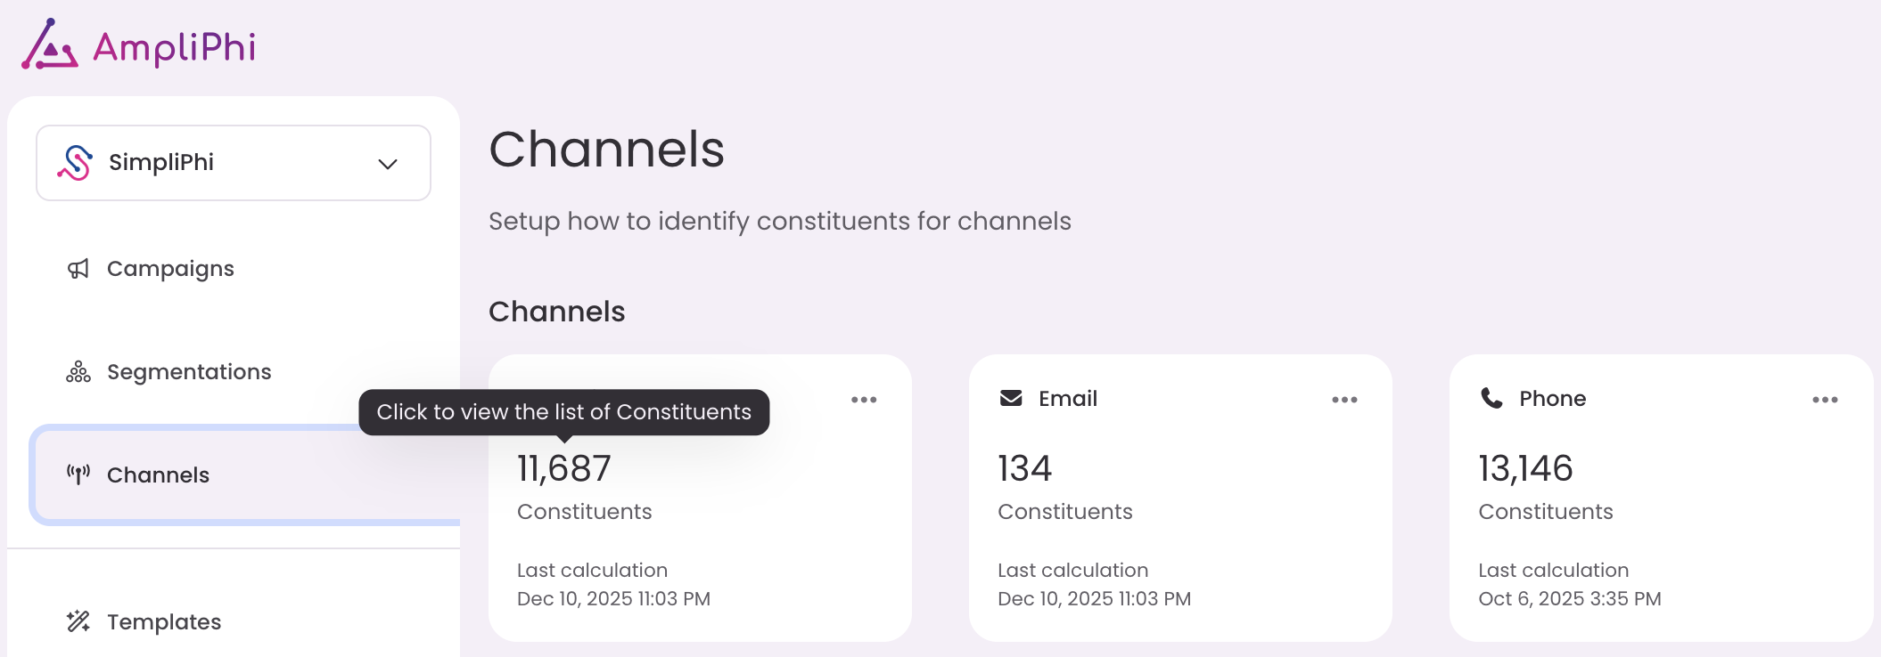
Task: Click the AmpliPhi logo icon
Action: [49, 45]
